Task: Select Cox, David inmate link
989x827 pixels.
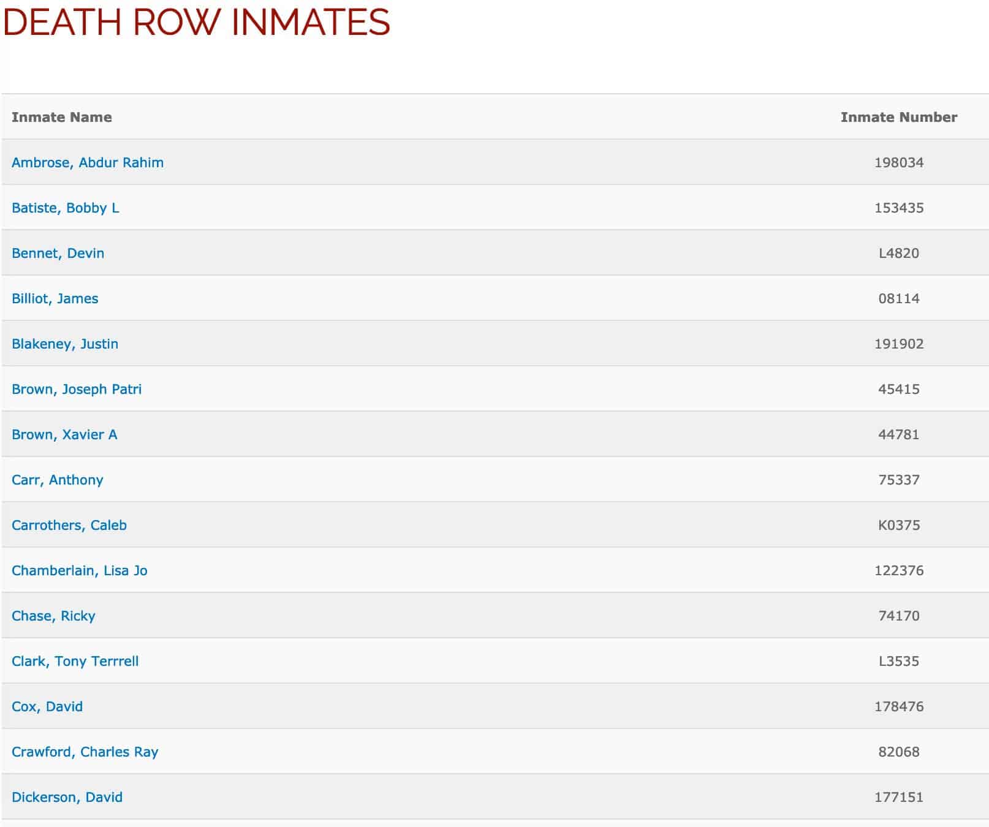Action: (x=47, y=706)
